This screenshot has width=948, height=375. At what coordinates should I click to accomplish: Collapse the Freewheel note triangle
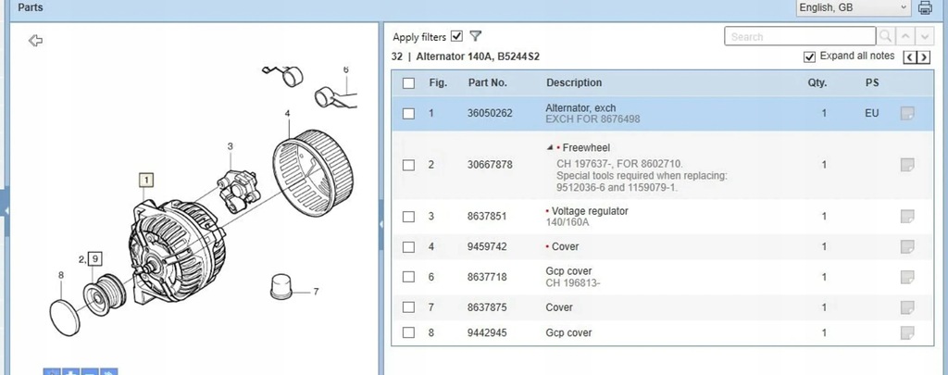pos(550,147)
